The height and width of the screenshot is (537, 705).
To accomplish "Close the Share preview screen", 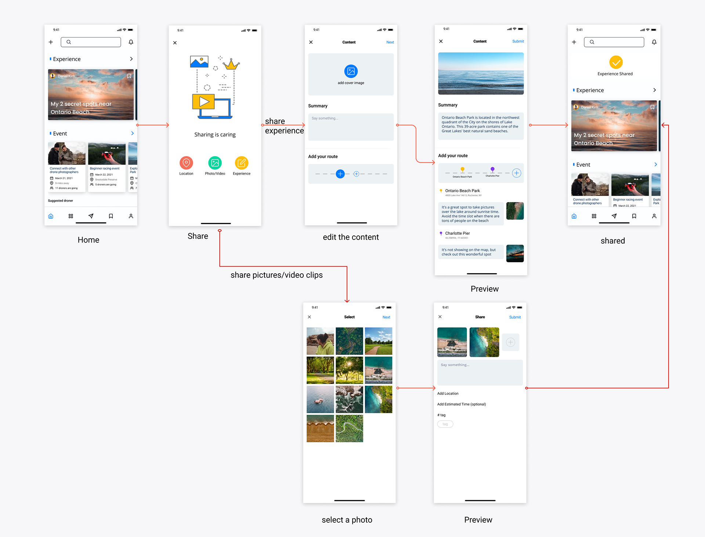I will pos(440,317).
